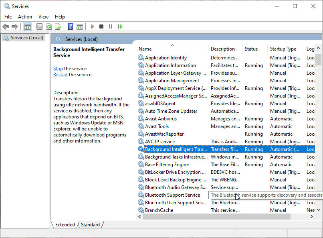
Task: Click the Pause Service toolbar icon
Action: 111,26
